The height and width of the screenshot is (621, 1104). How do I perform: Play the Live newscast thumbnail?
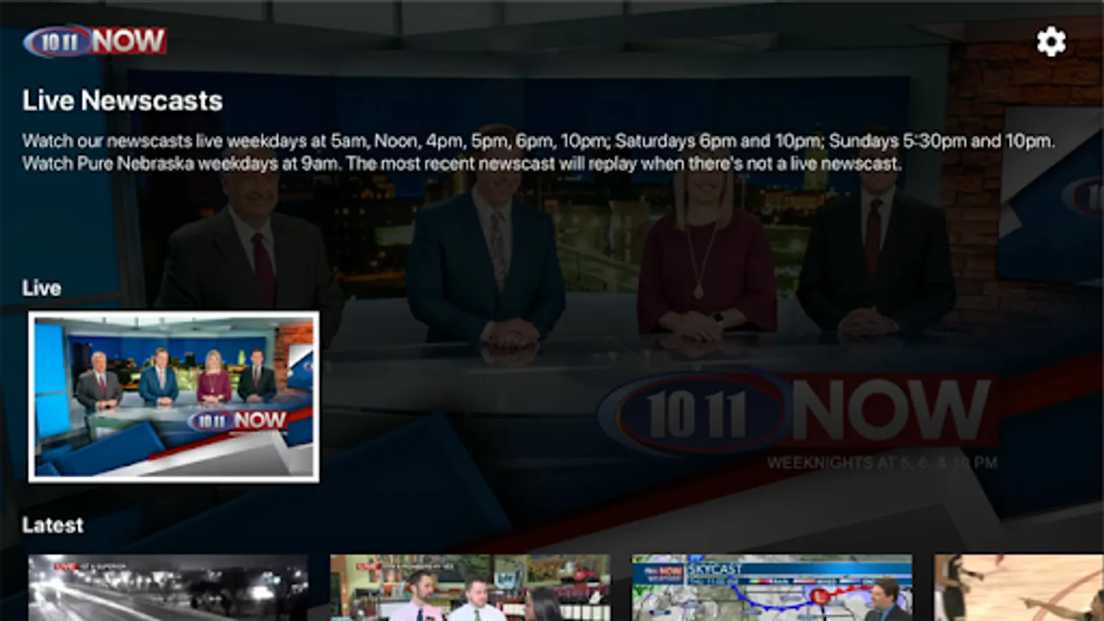click(174, 397)
